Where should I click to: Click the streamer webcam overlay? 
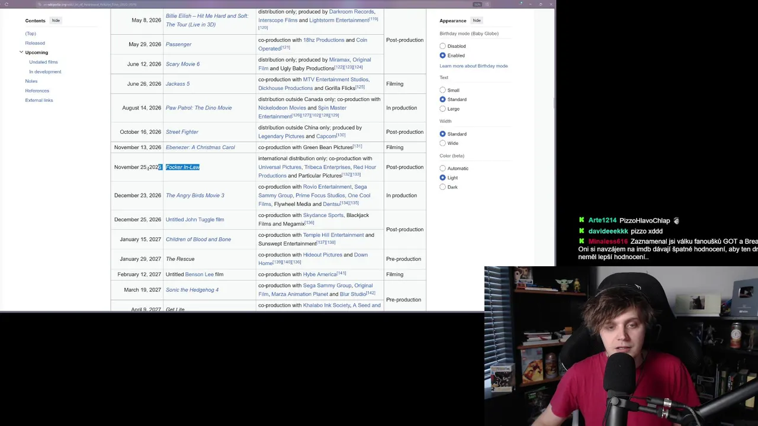click(x=621, y=346)
